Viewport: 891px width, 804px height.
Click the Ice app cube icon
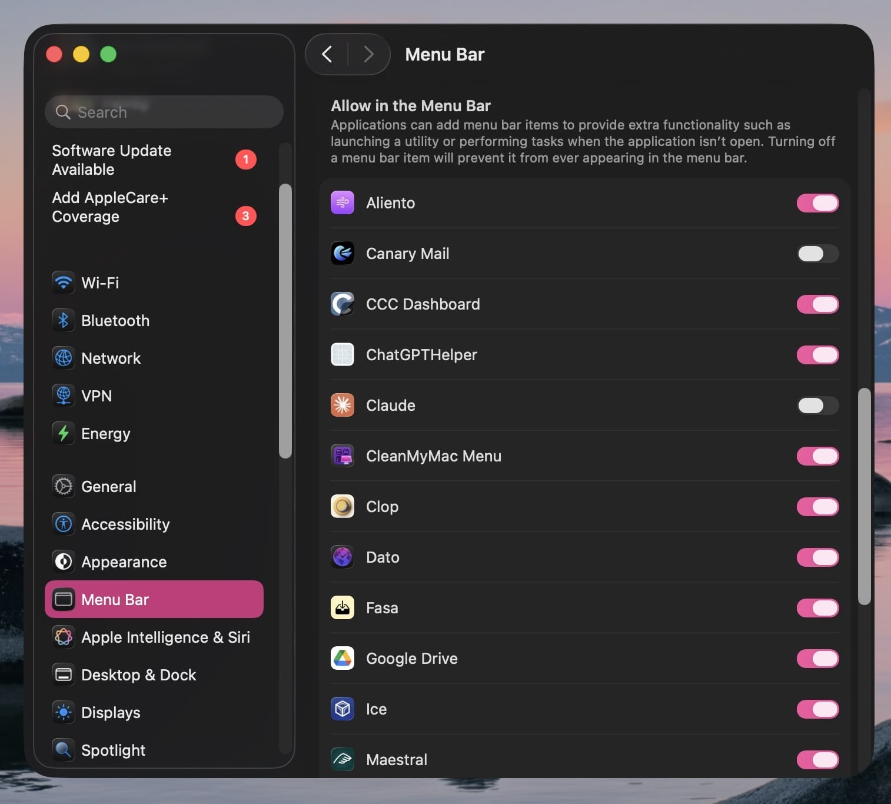pos(343,709)
